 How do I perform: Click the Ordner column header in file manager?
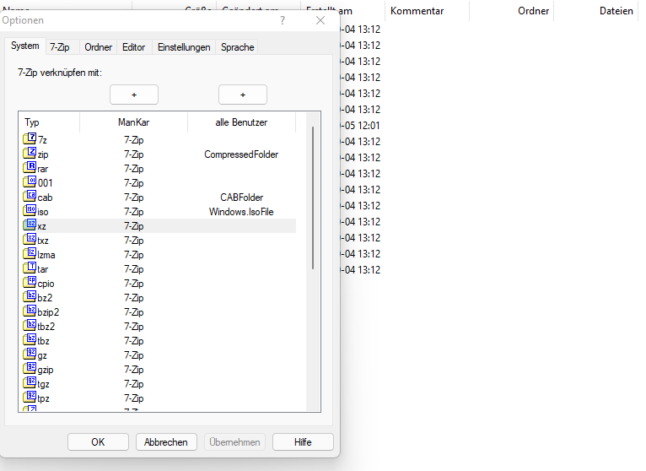click(x=512, y=11)
